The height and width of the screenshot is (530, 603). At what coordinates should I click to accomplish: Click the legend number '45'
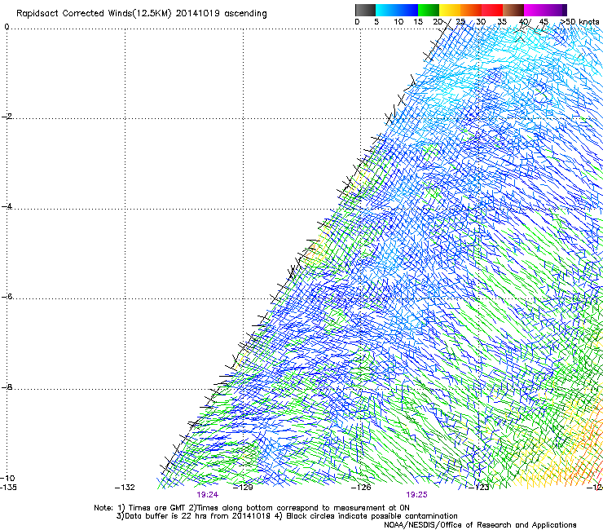point(544,22)
